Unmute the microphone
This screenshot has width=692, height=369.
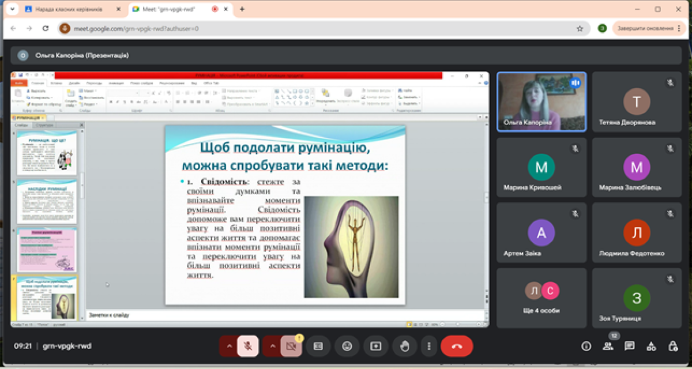248,346
